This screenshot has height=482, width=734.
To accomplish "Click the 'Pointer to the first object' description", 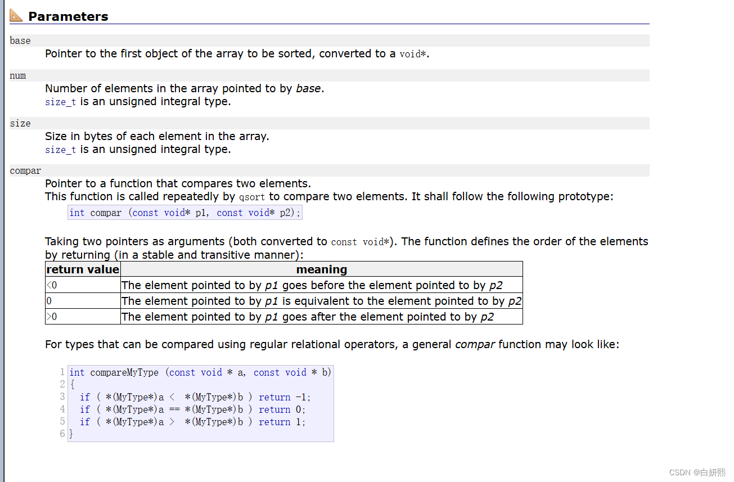I will click(x=237, y=54).
